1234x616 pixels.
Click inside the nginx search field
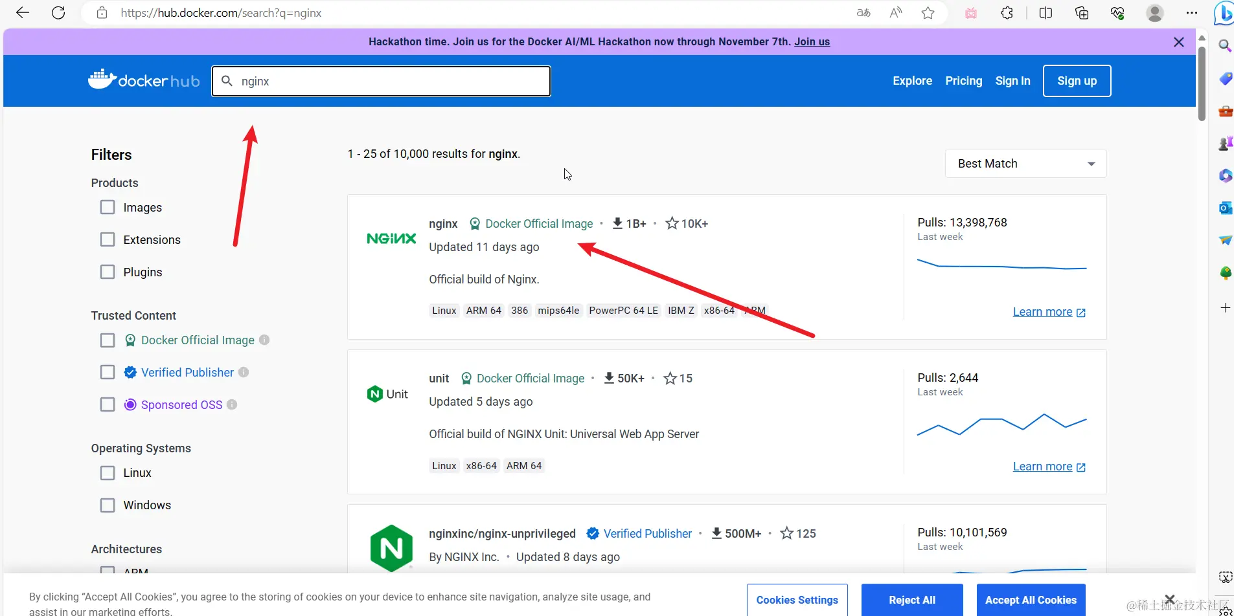[382, 81]
